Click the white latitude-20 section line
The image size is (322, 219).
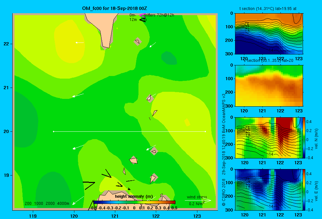click(129, 131)
